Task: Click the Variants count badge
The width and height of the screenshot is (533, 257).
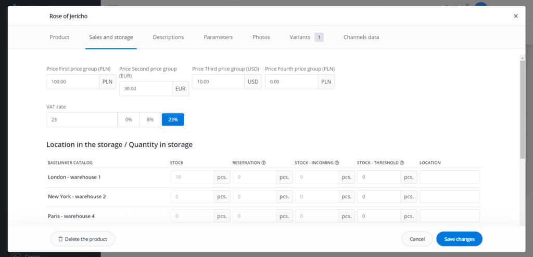Action: 319,37
